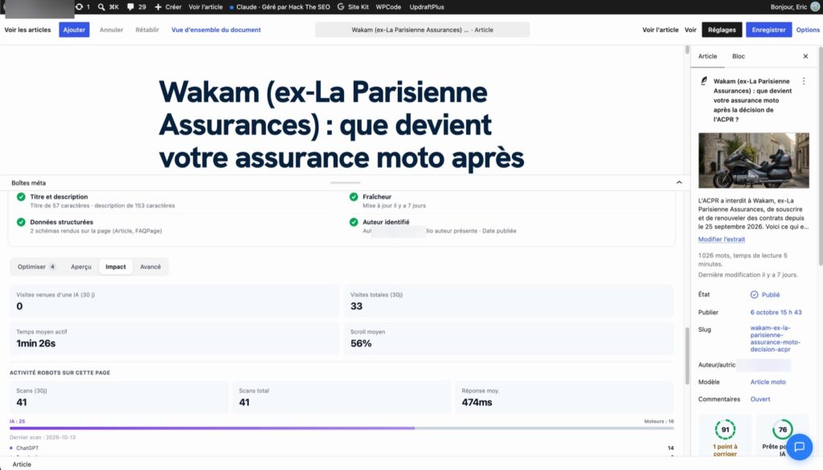Switch to the Article sidebar tab
Image resolution: width=823 pixels, height=470 pixels.
707,56
